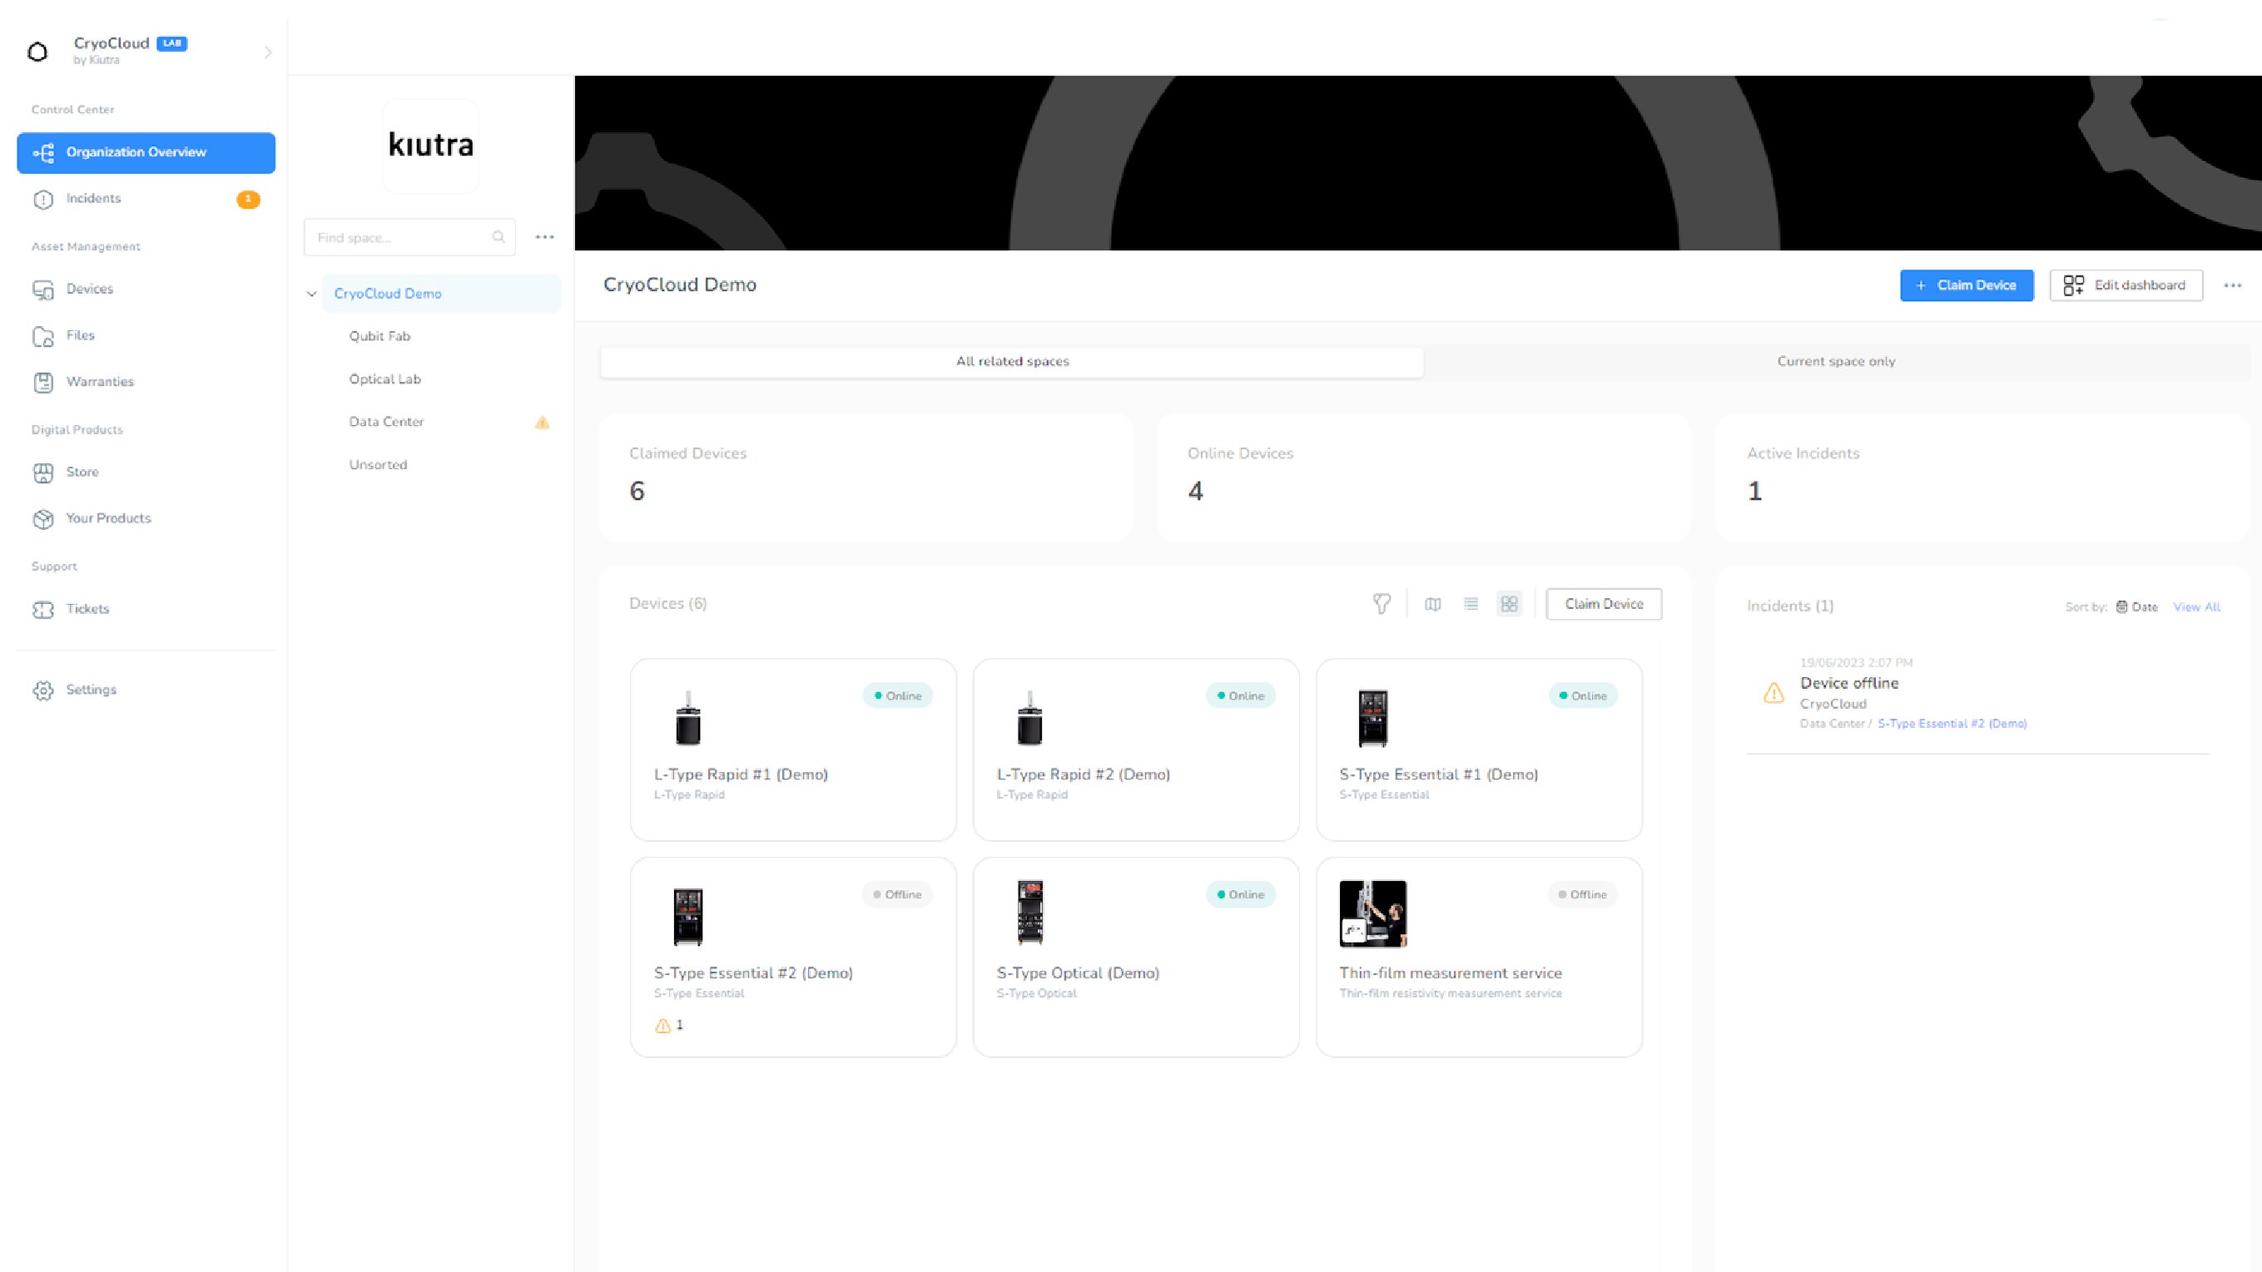
Task: Click the Tickets icon in sidebar
Action: 42,607
